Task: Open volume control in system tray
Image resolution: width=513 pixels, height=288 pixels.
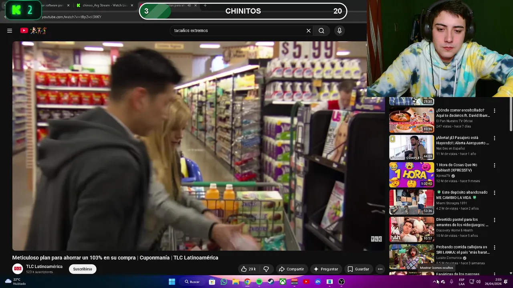Action: [478, 282]
